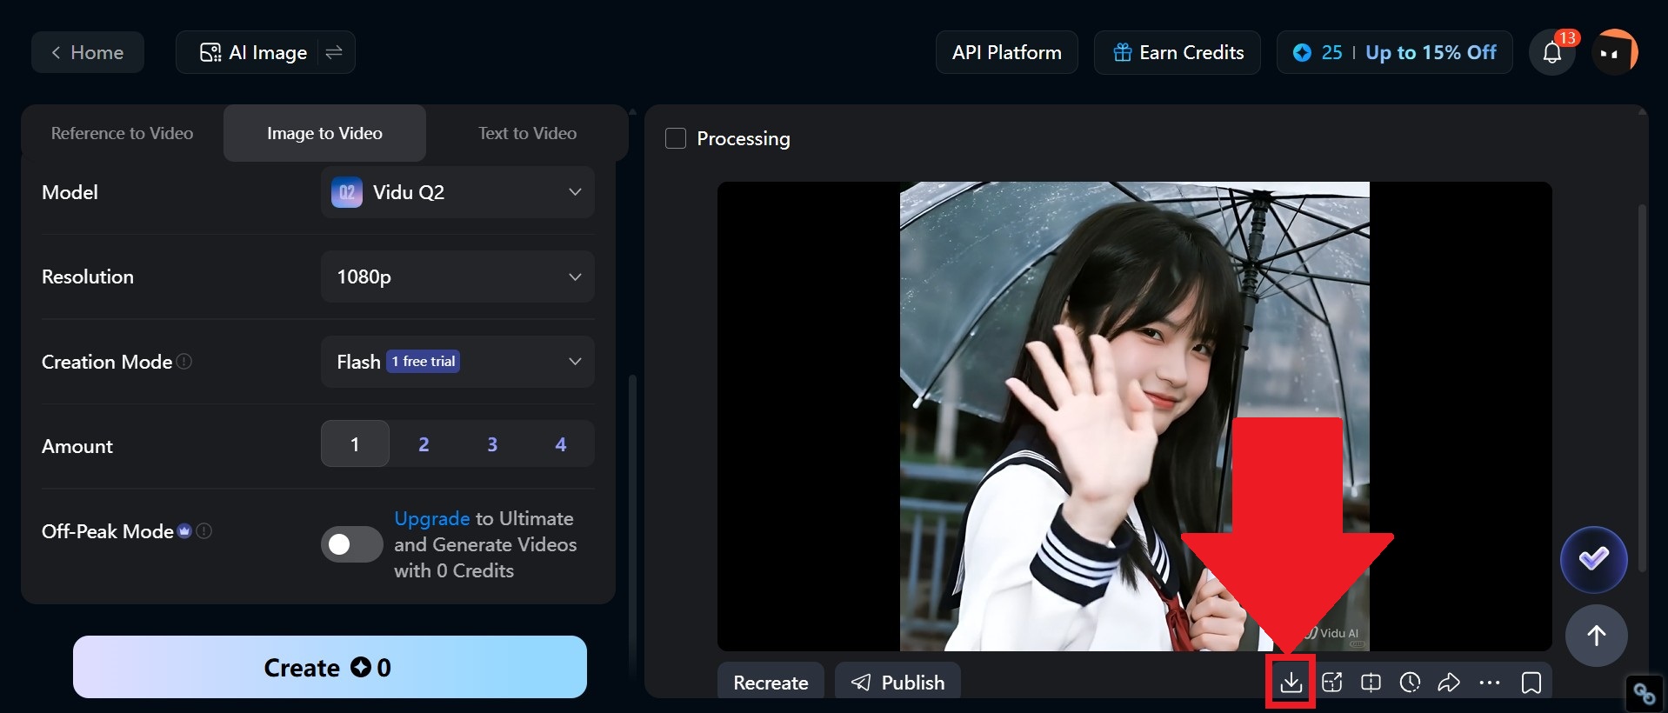Switch to Text to Video tab
This screenshot has width=1668, height=713.
(x=527, y=133)
